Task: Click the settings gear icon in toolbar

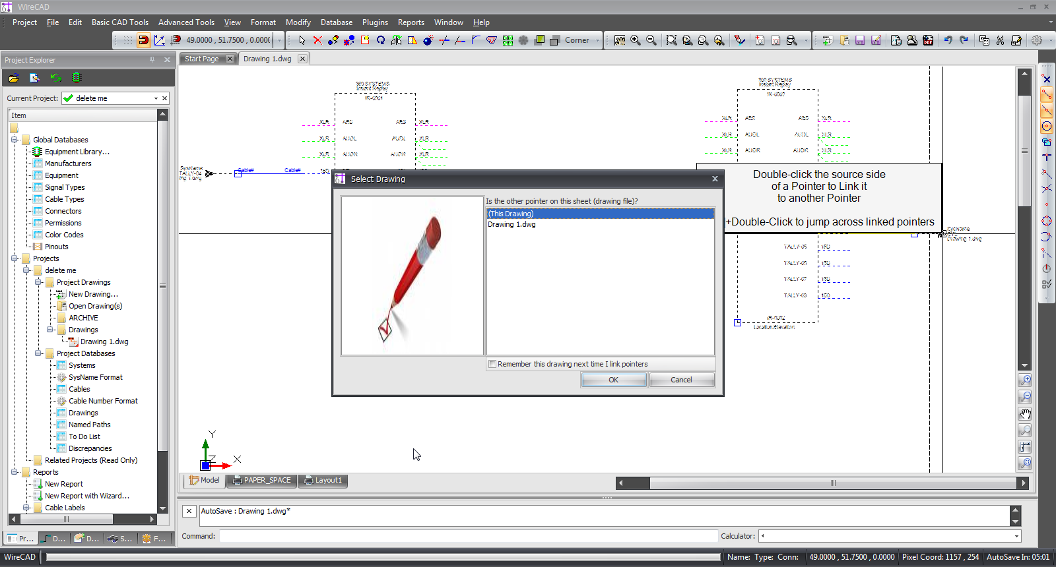Action: pyautogui.click(x=1037, y=40)
